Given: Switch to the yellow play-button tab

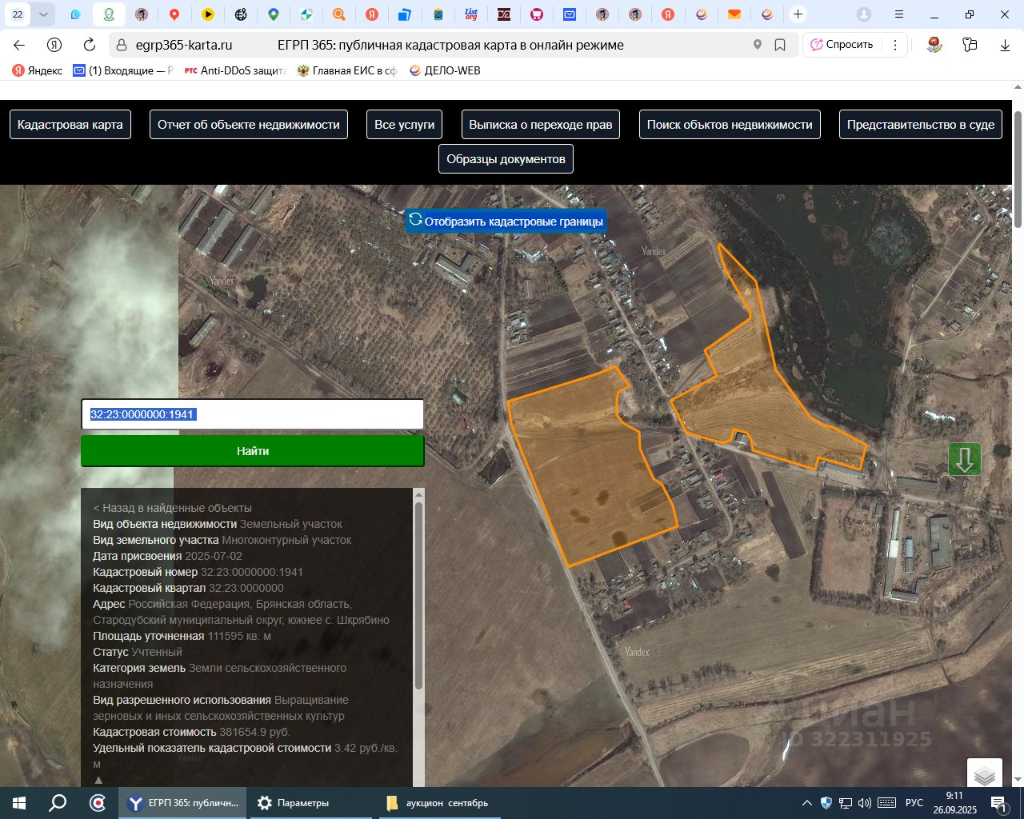Looking at the screenshot, I should click(x=207, y=14).
